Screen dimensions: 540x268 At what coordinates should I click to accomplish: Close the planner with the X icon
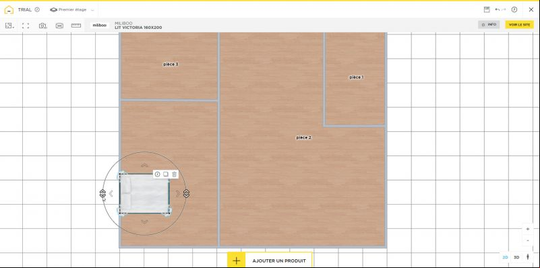pyautogui.click(x=531, y=9)
